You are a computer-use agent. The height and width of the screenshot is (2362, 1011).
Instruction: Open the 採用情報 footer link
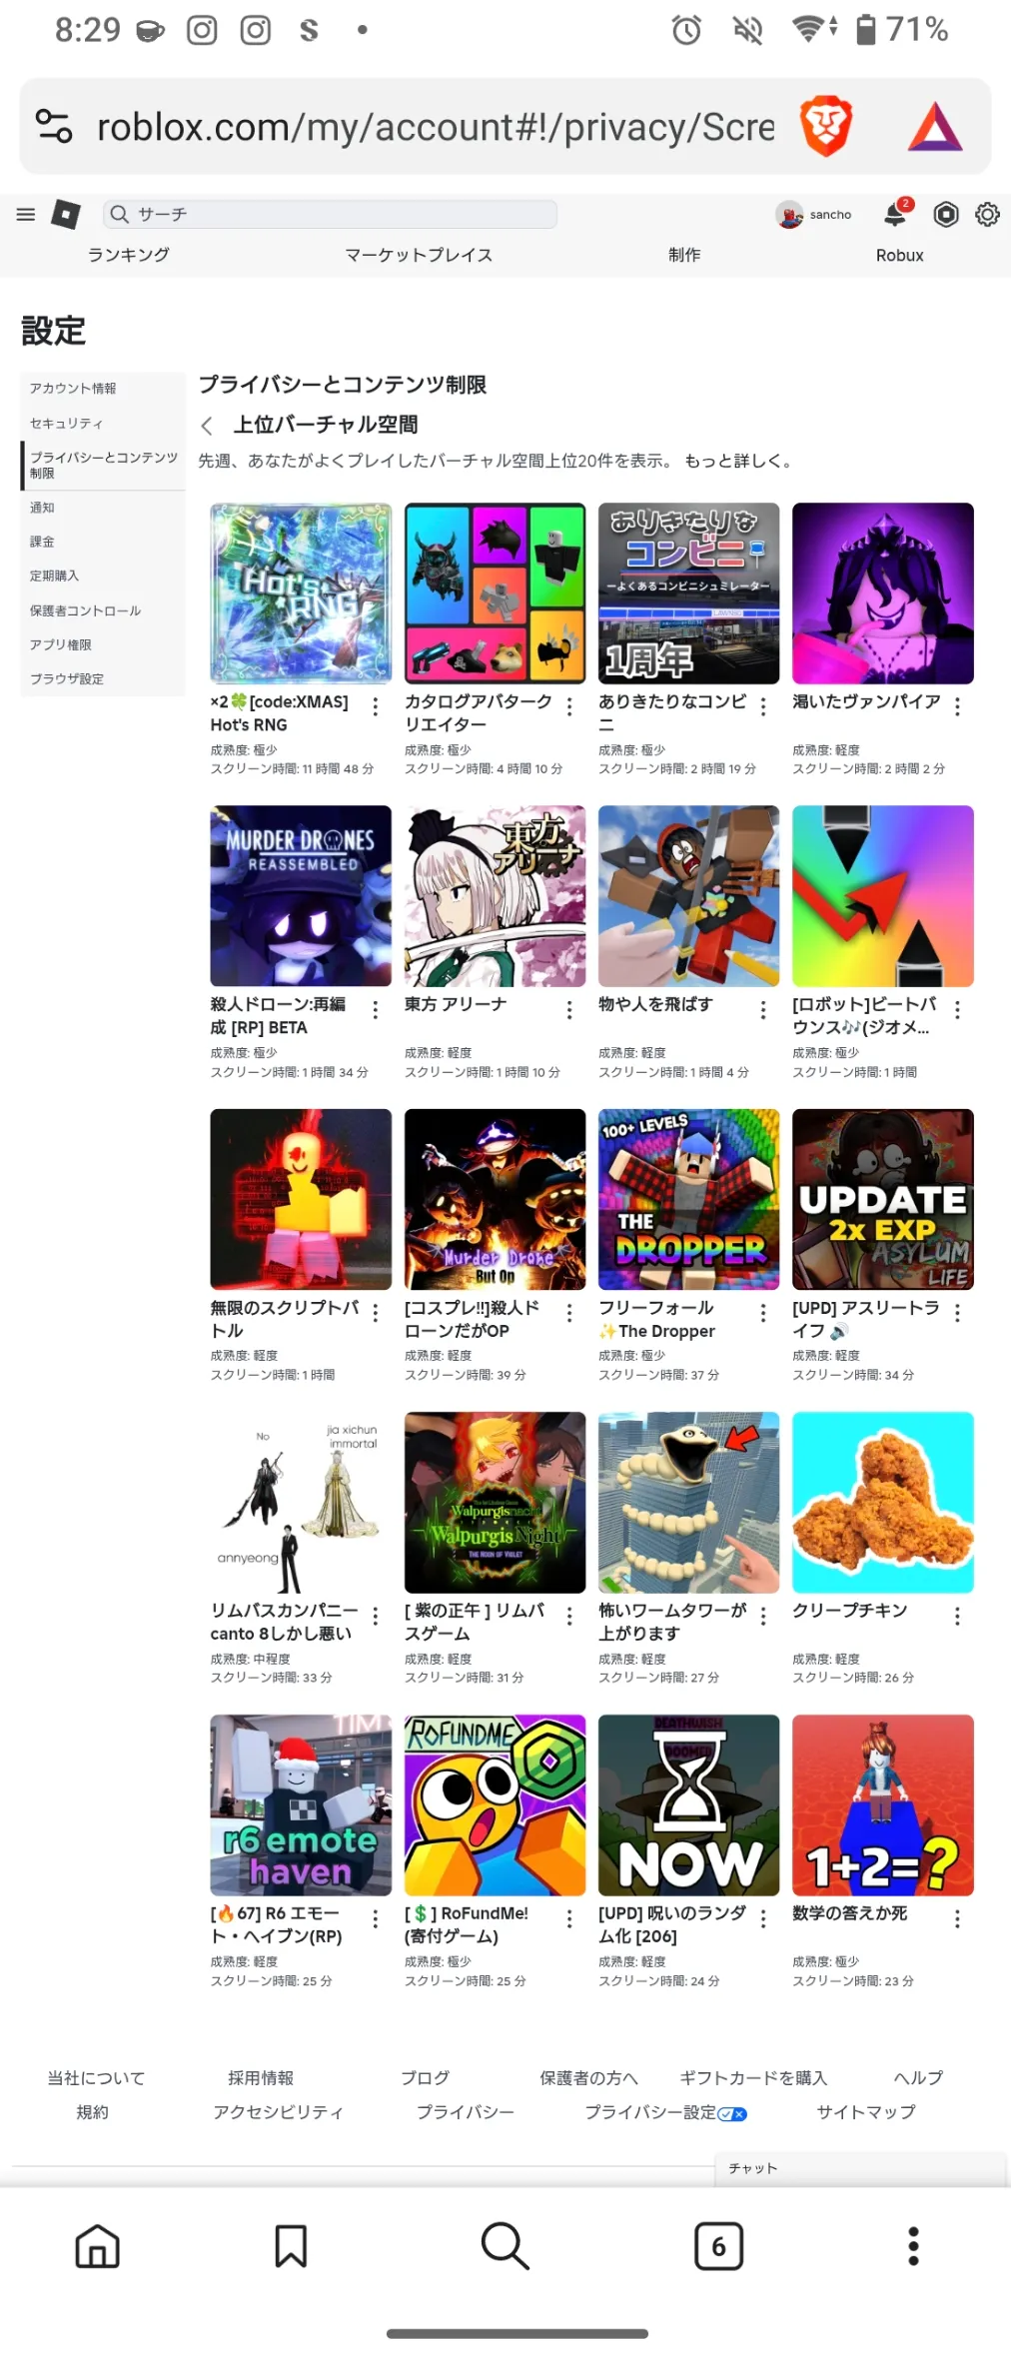261,2077
